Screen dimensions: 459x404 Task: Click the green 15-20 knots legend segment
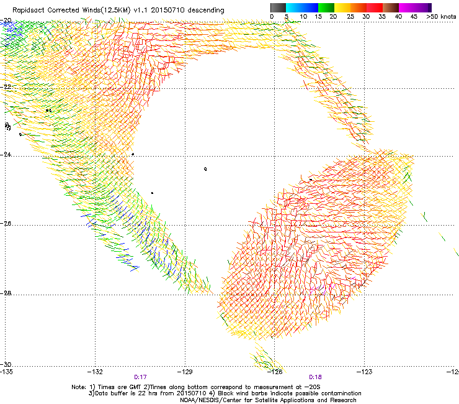(x=326, y=7)
